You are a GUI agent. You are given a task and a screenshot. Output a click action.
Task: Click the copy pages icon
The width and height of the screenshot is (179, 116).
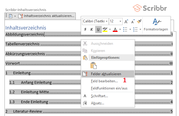click(85, 51)
